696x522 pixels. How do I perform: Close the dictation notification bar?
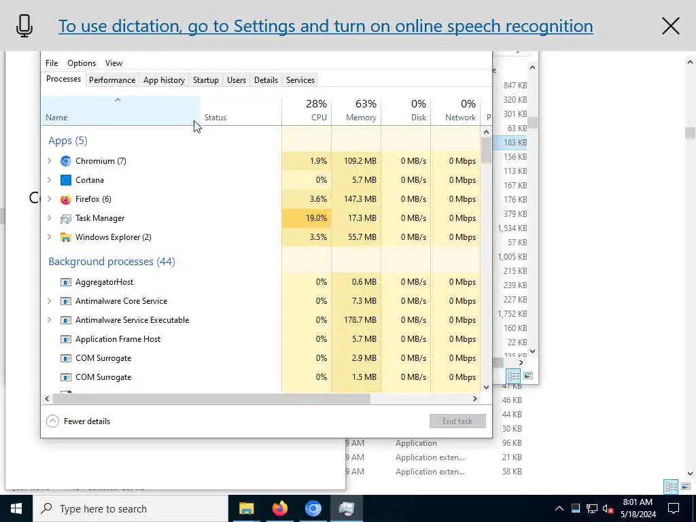(671, 27)
